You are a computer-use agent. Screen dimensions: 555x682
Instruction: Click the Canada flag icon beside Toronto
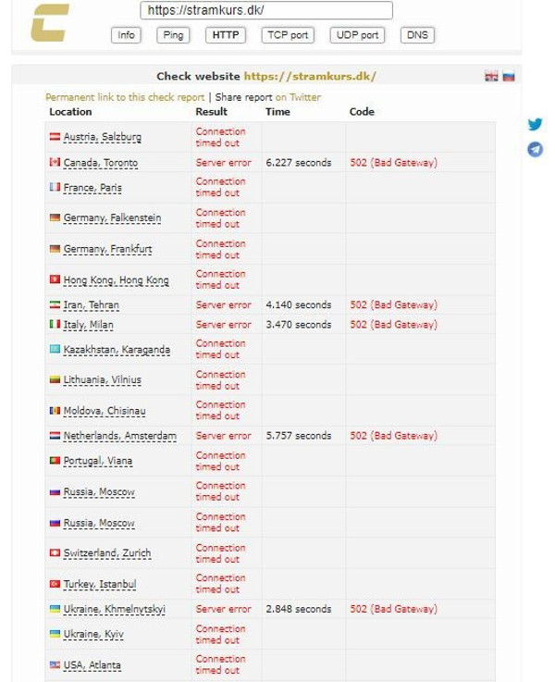click(55, 163)
